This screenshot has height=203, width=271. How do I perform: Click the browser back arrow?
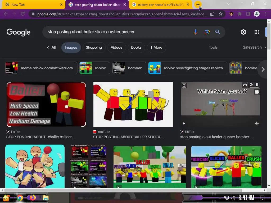[6, 14]
